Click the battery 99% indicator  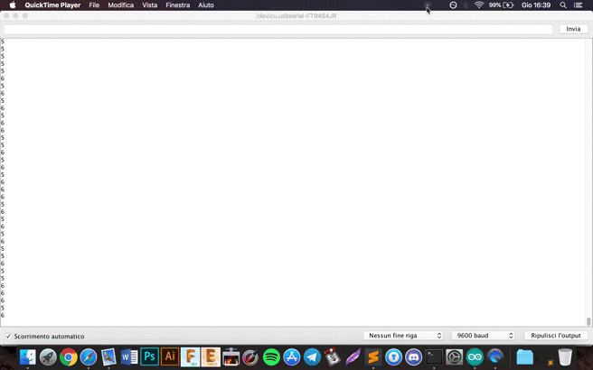[x=501, y=5]
